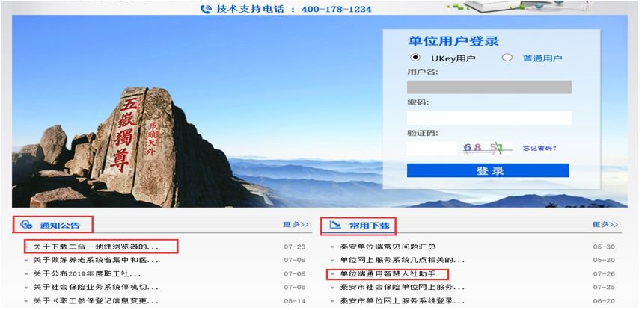
Task: Open download 单位端通用智慧人社助手
Action: click(x=388, y=273)
